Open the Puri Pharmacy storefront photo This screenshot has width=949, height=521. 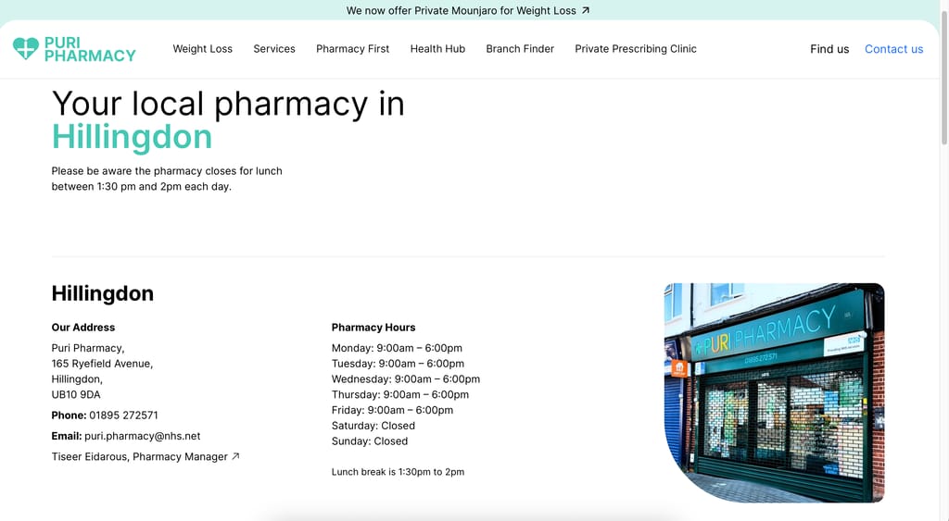pos(774,393)
